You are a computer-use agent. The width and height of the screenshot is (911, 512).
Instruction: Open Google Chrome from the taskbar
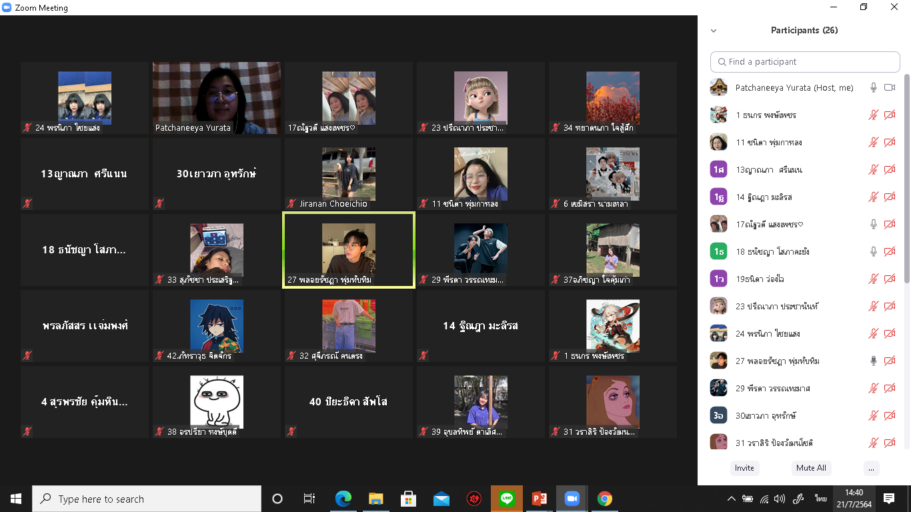click(x=604, y=499)
